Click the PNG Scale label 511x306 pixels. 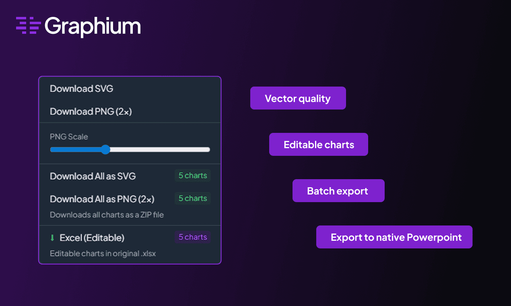68,137
